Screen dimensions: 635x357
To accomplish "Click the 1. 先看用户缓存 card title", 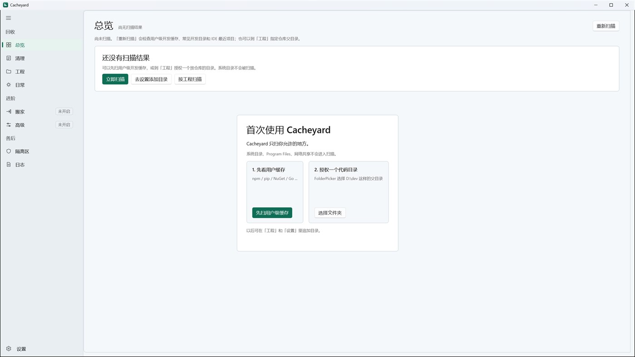I will coord(269,170).
